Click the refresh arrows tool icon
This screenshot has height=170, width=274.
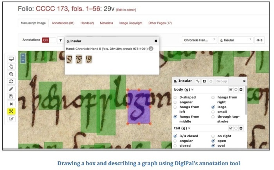pyautogui.click(x=11, y=81)
